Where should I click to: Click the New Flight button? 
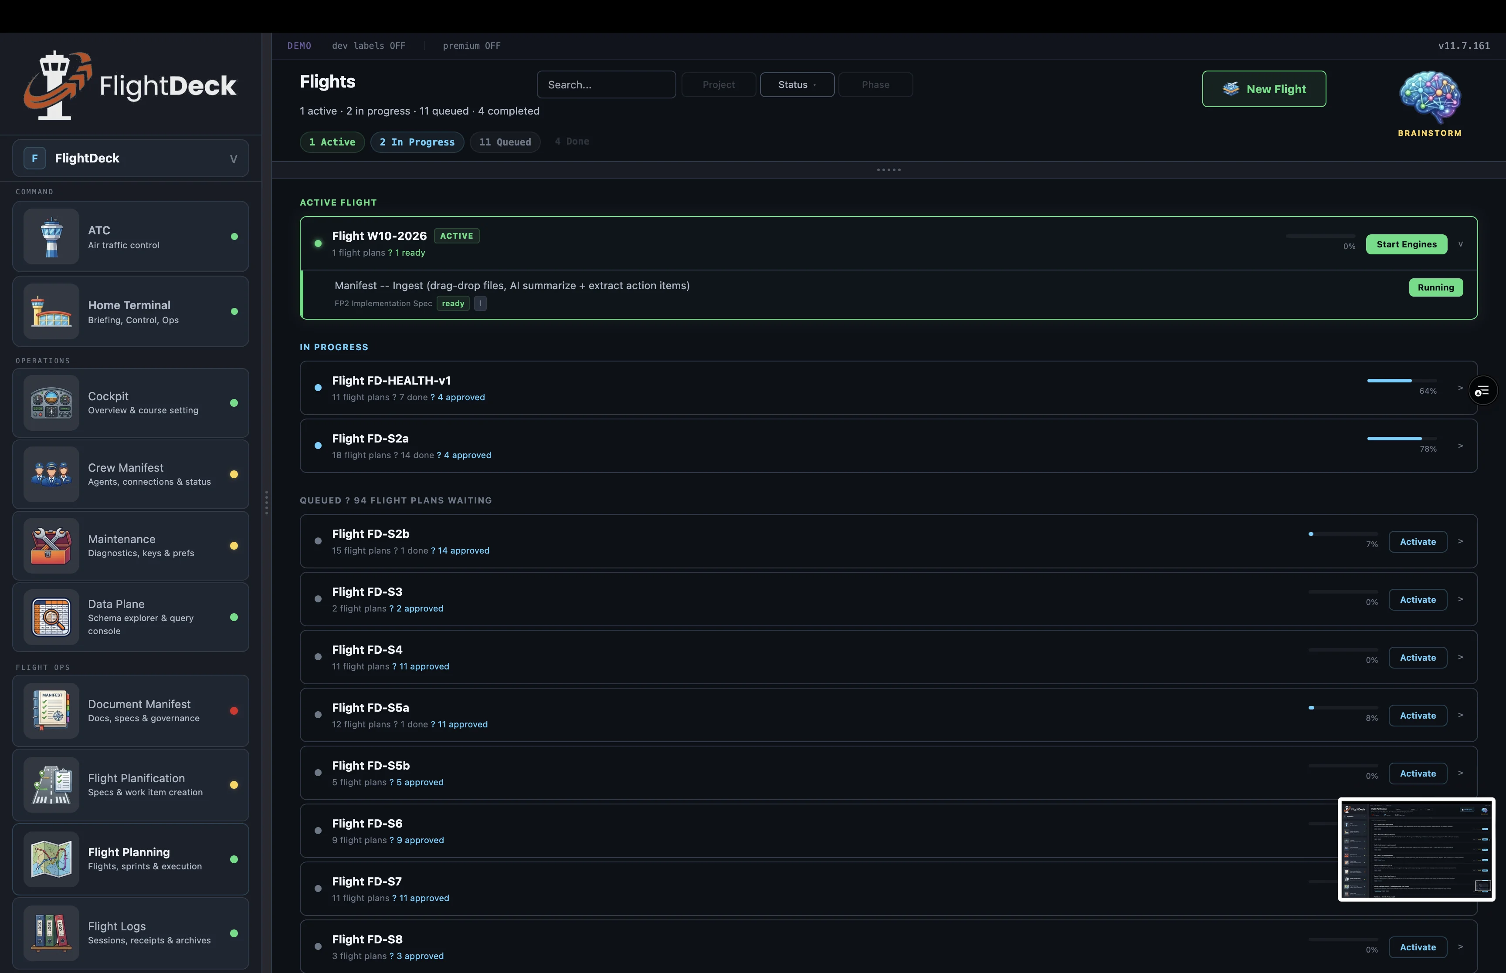click(1263, 89)
